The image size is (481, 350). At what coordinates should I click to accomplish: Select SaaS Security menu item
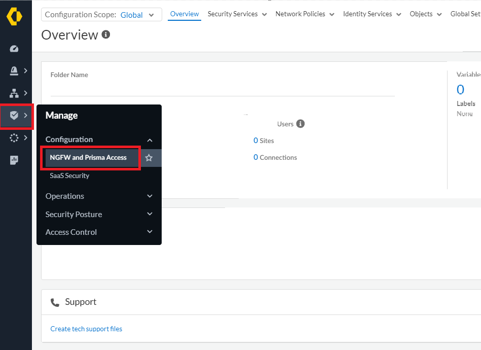tap(69, 176)
